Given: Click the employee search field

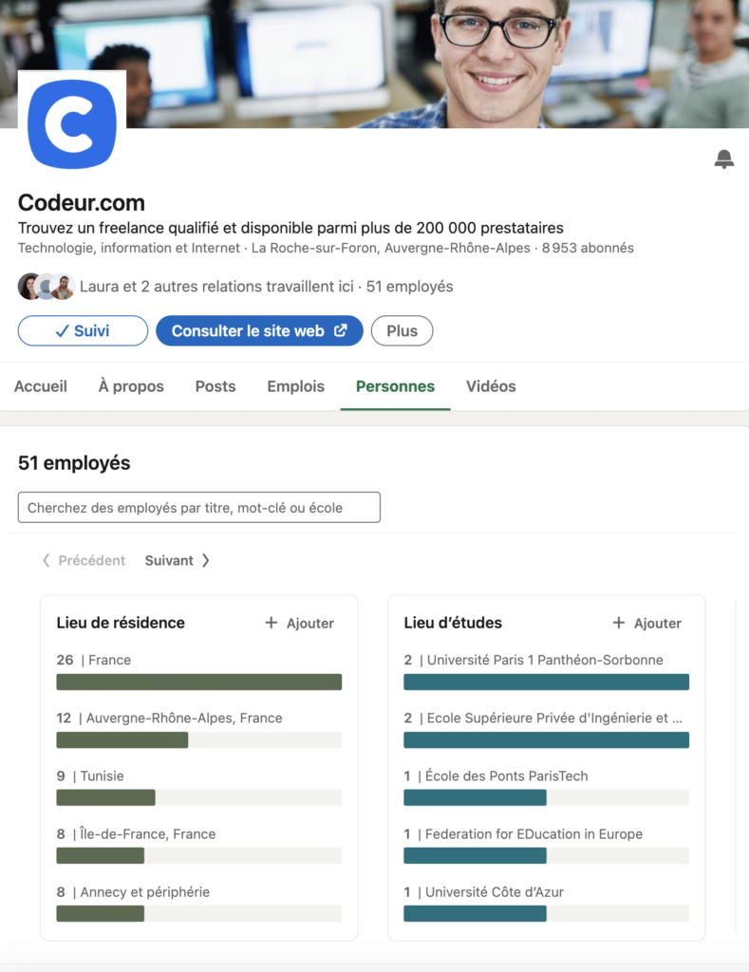Looking at the screenshot, I should point(199,508).
